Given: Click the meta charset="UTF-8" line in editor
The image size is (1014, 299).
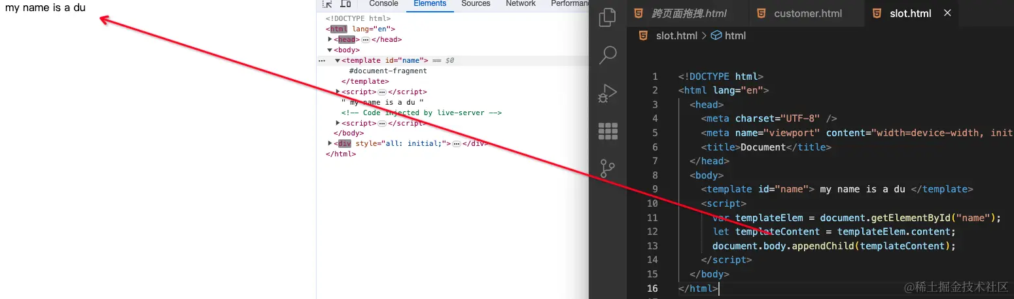Looking at the screenshot, I should point(769,118).
